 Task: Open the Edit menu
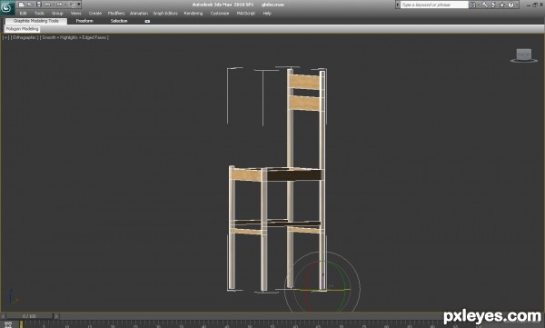24,14
